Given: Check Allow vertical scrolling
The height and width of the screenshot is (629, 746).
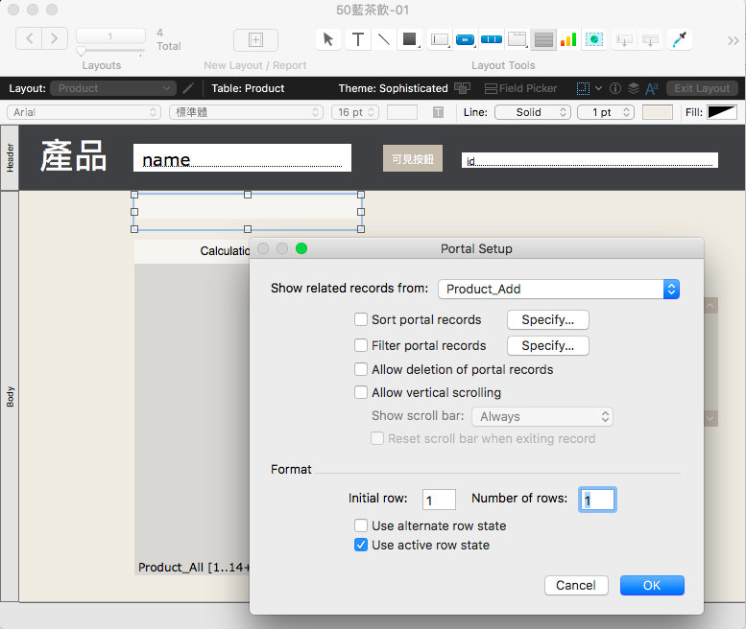Looking at the screenshot, I should 361,392.
